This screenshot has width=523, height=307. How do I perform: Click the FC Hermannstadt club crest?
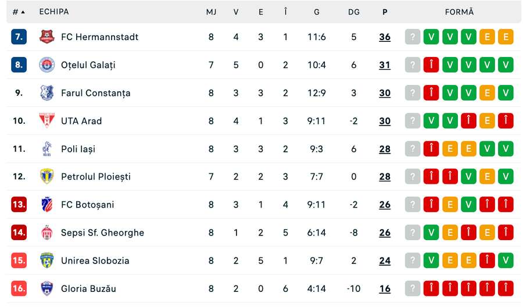coord(46,37)
